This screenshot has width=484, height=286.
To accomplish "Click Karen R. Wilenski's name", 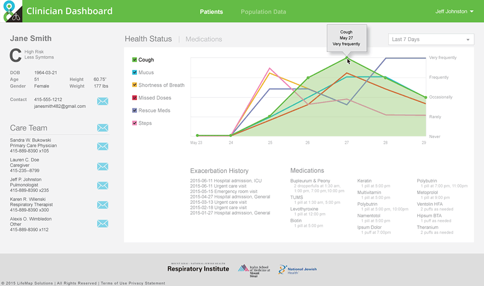I will click(28, 199).
